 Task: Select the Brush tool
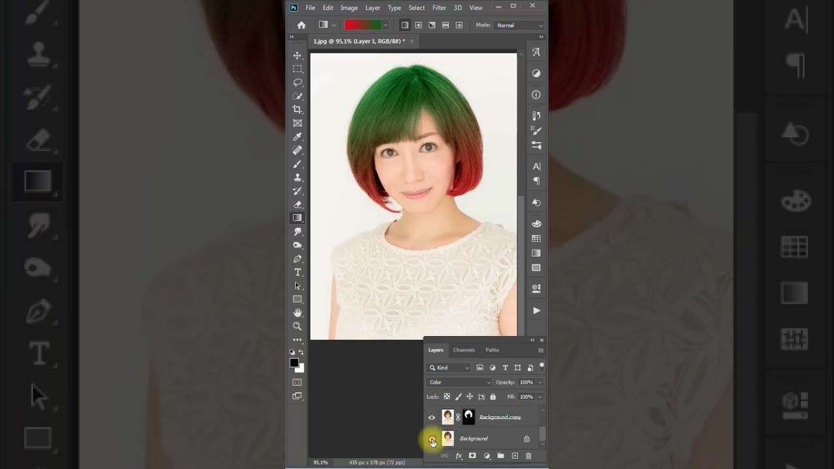[x=297, y=164]
